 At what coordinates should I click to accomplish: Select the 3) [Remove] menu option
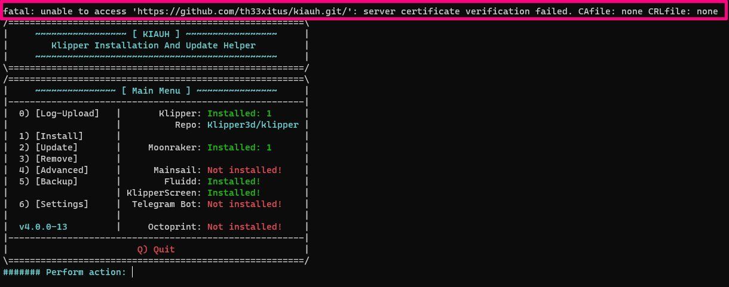tap(48, 159)
